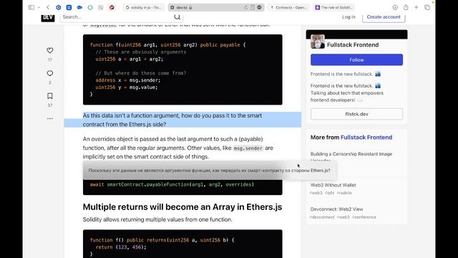Switch to 'The role of Solidit...' tab
Image resolution: width=458 pixels, height=258 pixels.
click(334, 7)
